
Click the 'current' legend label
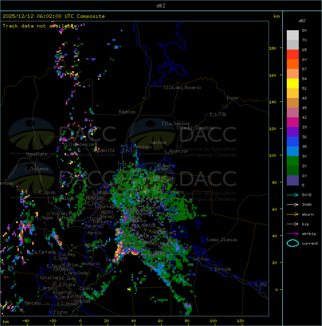tap(310, 244)
